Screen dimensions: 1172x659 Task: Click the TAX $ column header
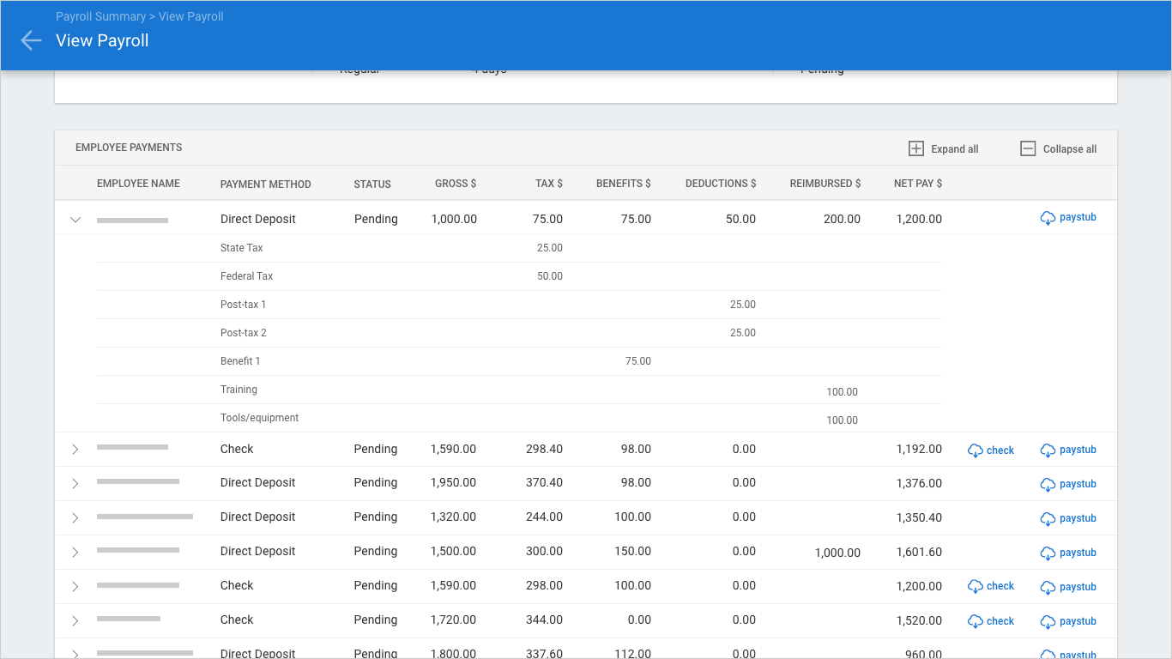(549, 184)
